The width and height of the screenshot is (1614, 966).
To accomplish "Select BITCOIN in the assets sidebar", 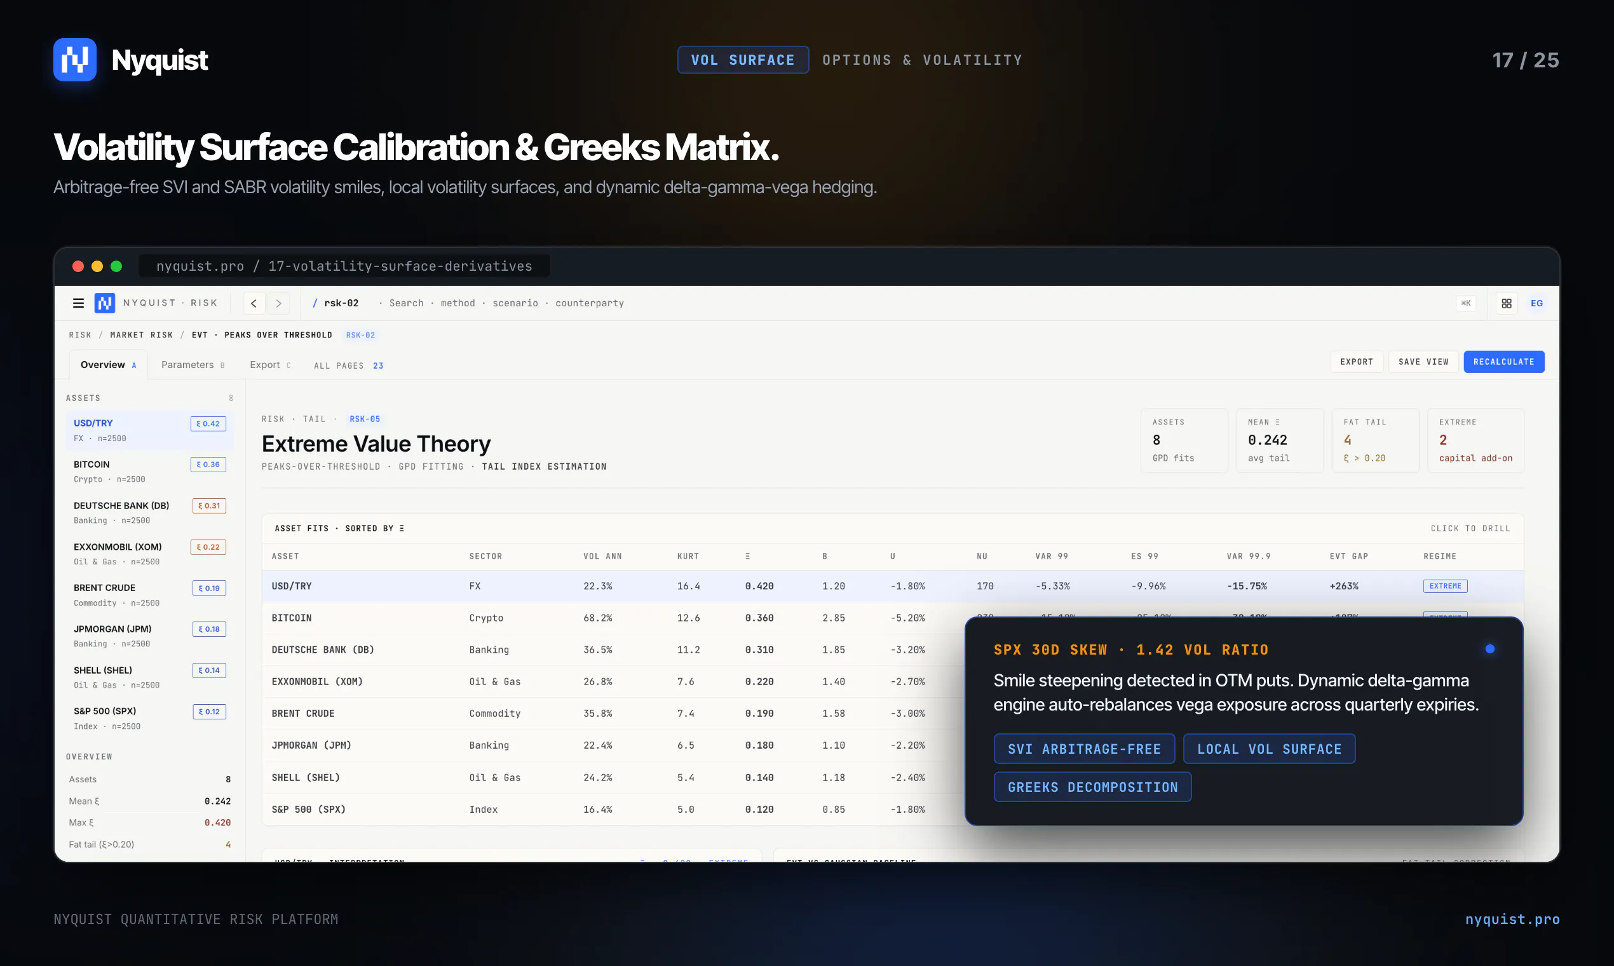I will tap(150, 472).
